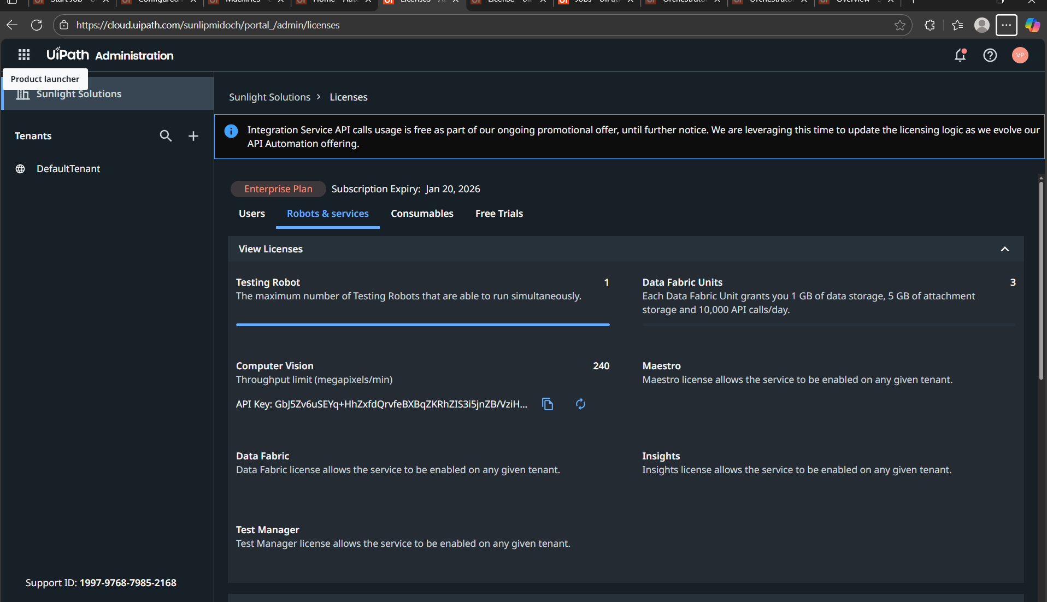Click the Testing Robot usage progress bar
The height and width of the screenshot is (602, 1047).
(422, 324)
